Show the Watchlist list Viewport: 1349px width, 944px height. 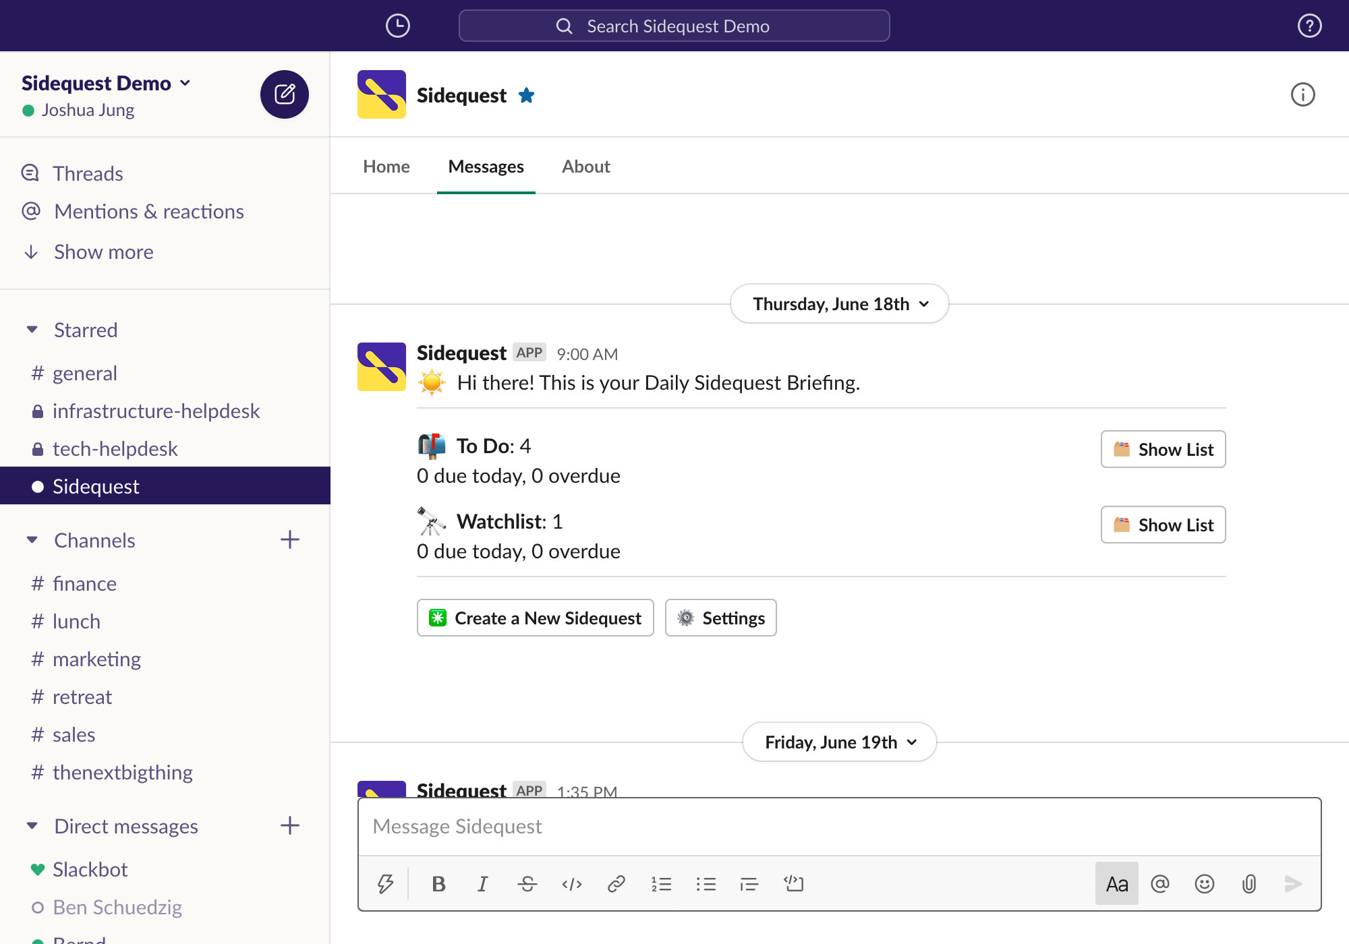coord(1163,525)
